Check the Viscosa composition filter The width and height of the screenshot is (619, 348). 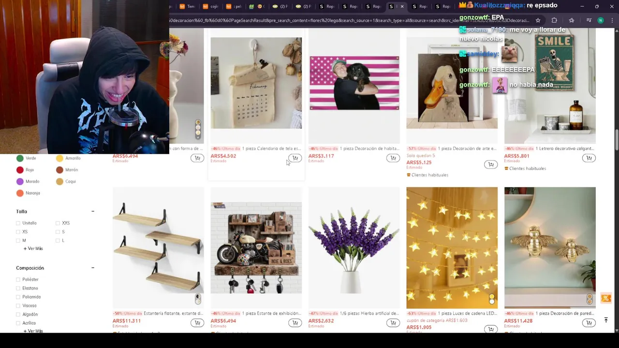tap(18, 306)
